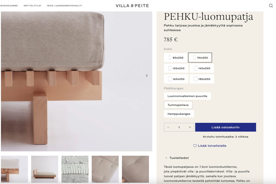The height and width of the screenshot is (184, 276).
Task: Click the heart wishlist icon
Action: [x=195, y=146]
